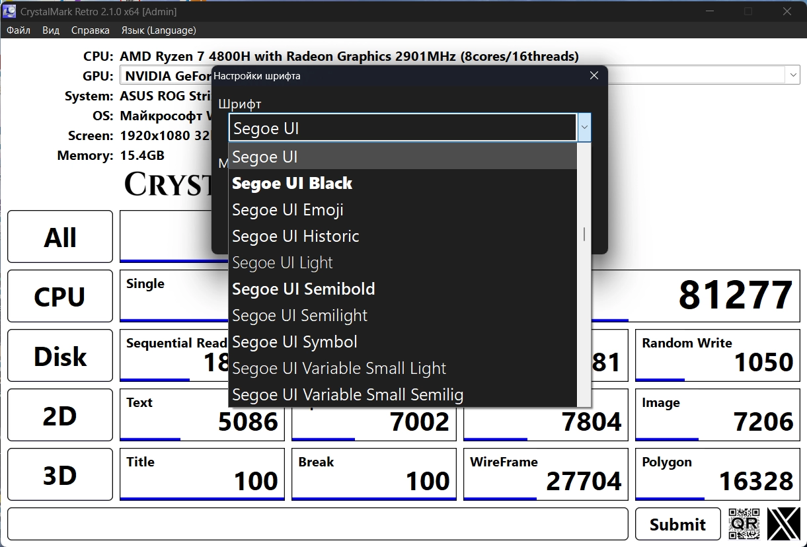The image size is (807, 547).
Task: Open the X (Twitter) share icon
Action: click(x=783, y=524)
